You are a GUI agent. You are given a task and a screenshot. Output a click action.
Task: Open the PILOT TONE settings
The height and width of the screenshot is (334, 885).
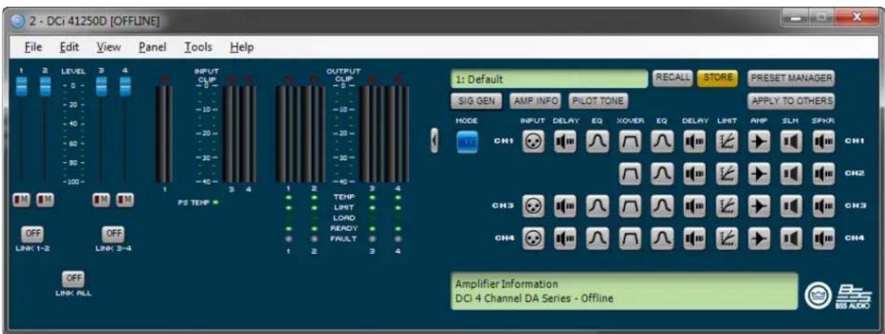click(x=598, y=101)
